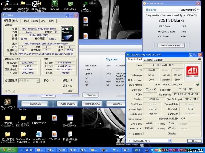The height and width of the screenshot is (153, 205).
Task: Click the ATI icon in system tray
Action: (156, 150)
